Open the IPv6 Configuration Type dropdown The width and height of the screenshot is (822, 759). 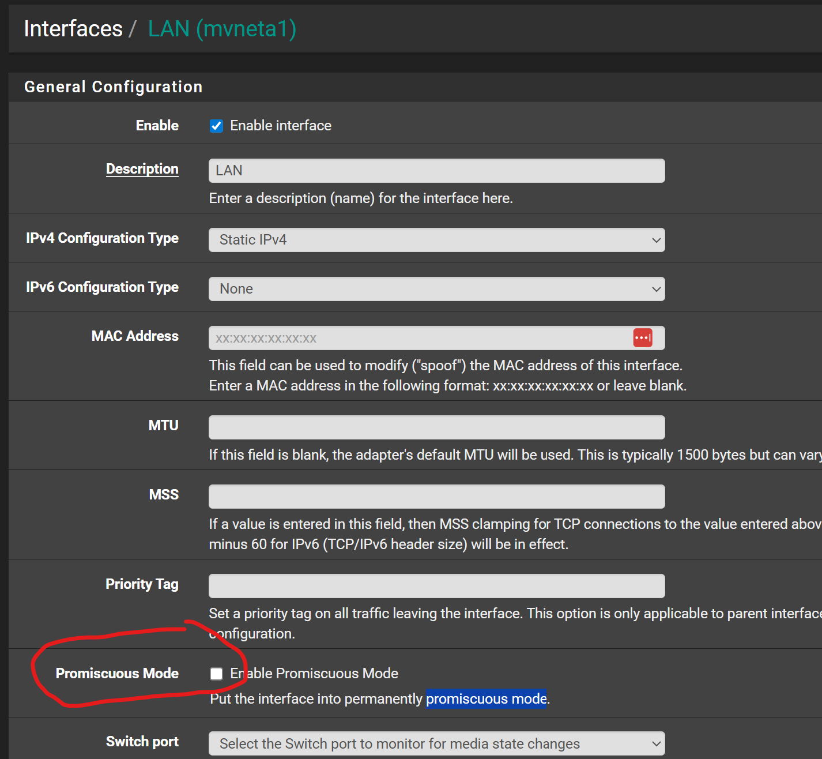coord(436,289)
